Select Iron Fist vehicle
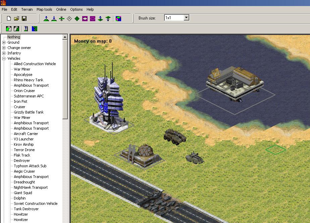Image resolution: width=310 pixels, height=223 pixels. pos(20,101)
